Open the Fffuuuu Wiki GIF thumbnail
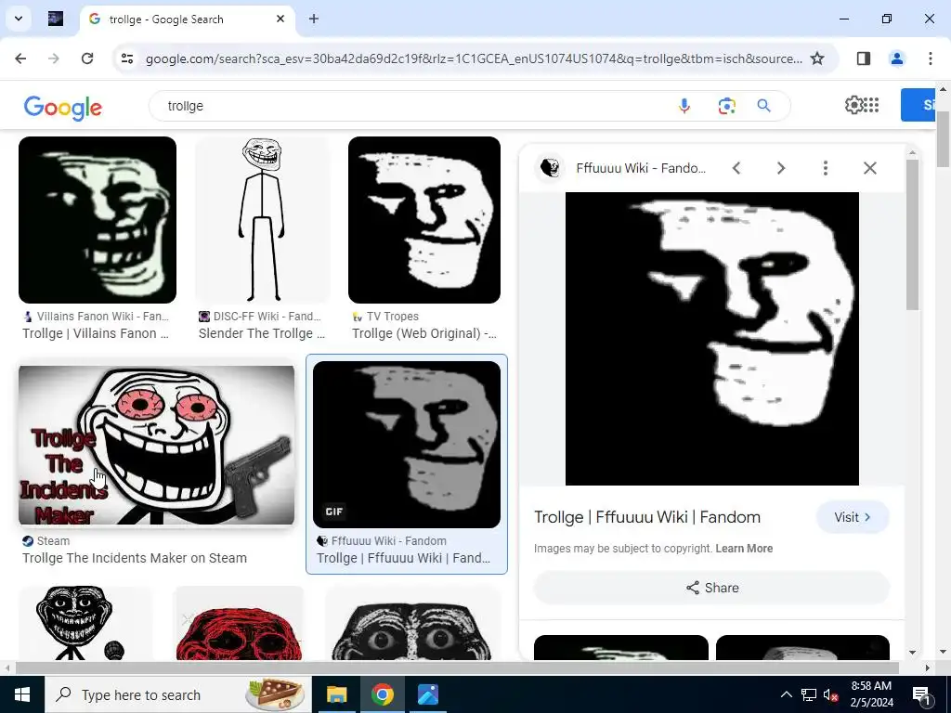Viewport: 951px width, 713px height. tap(407, 445)
